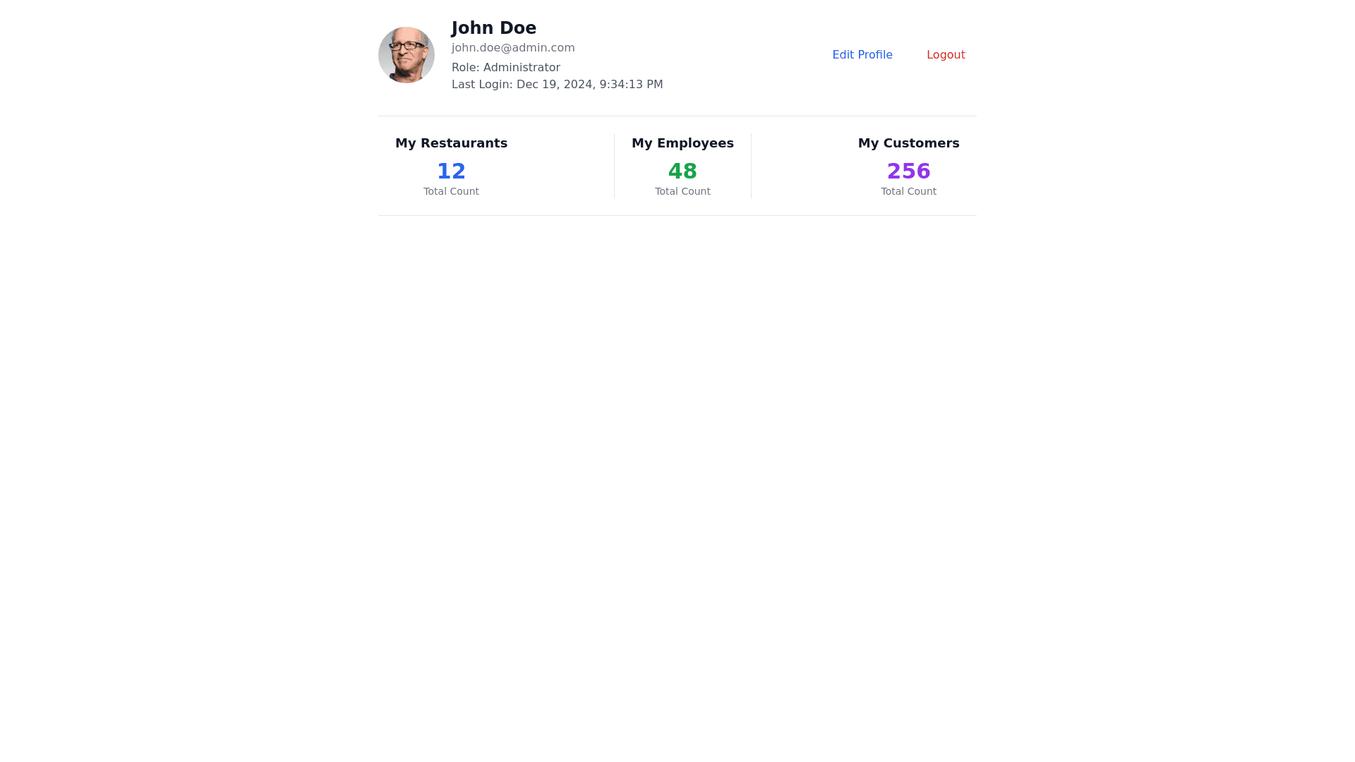Open the My Customers heading
The height and width of the screenshot is (762, 1355).
pos(908,143)
